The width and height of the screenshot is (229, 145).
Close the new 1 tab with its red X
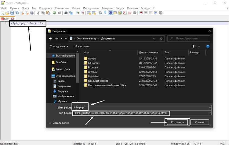point(13,19)
